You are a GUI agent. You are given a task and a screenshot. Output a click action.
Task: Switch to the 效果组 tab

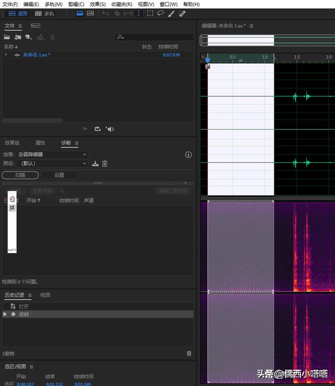[x=12, y=143]
